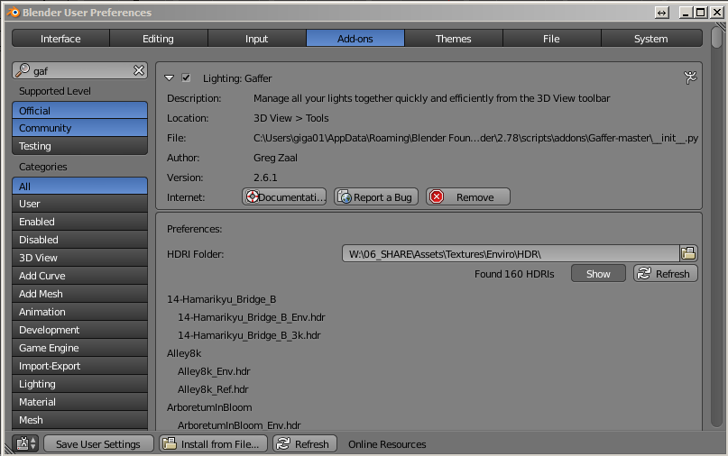Click the Gaffer community add-on icon

click(690, 78)
